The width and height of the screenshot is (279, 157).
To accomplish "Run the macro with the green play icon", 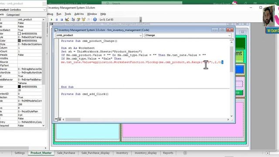I will [51, 20].
